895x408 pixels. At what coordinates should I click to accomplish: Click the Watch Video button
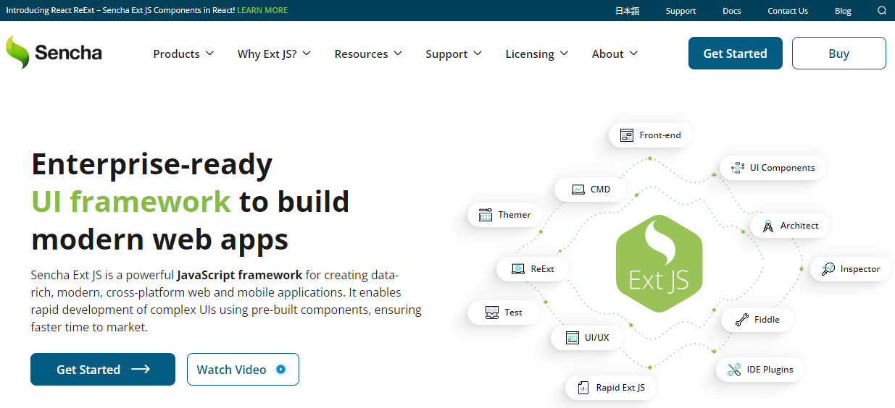pos(243,369)
